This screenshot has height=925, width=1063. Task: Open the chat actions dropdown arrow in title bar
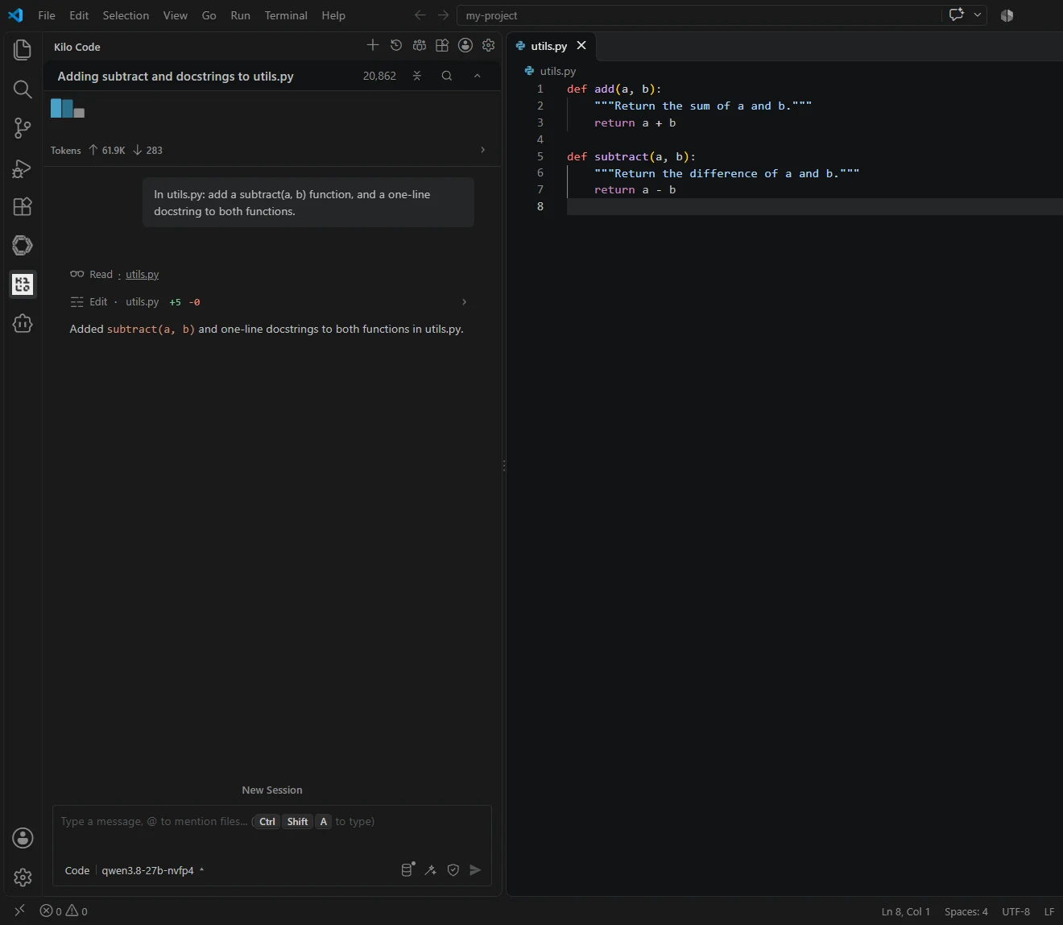[x=978, y=15]
